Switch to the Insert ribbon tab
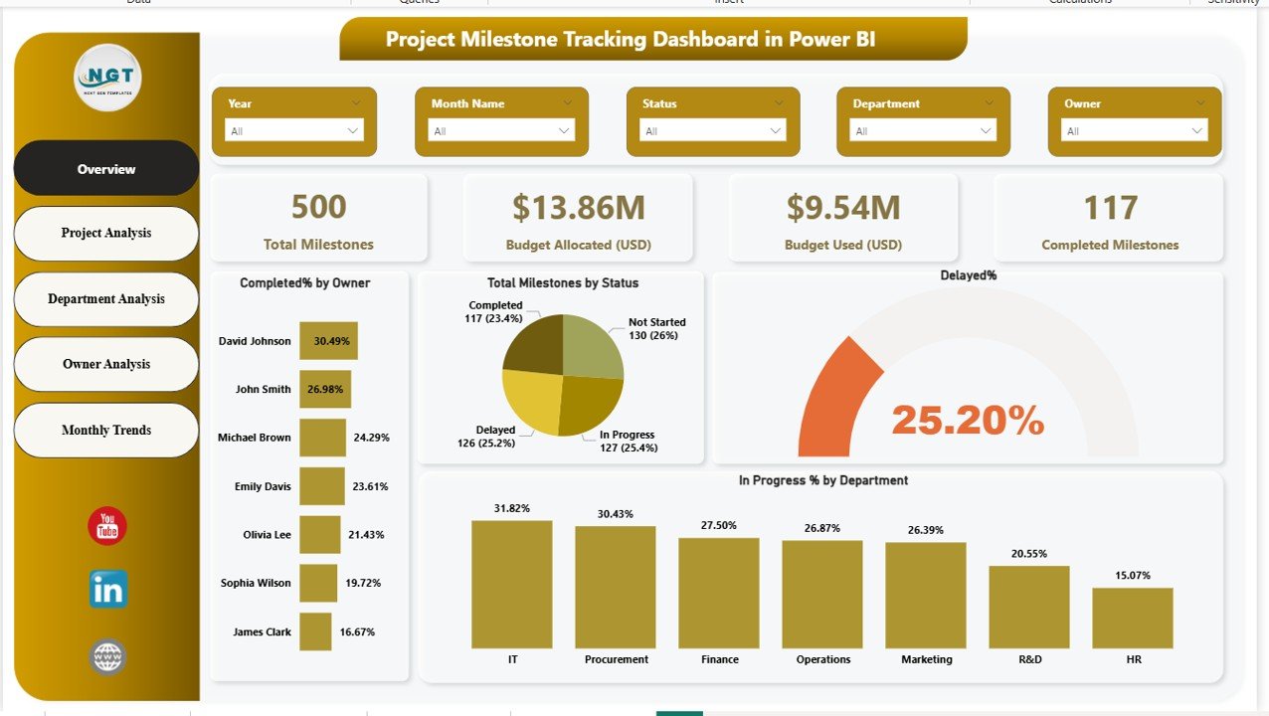This screenshot has width=1269, height=716. pyautogui.click(x=729, y=3)
